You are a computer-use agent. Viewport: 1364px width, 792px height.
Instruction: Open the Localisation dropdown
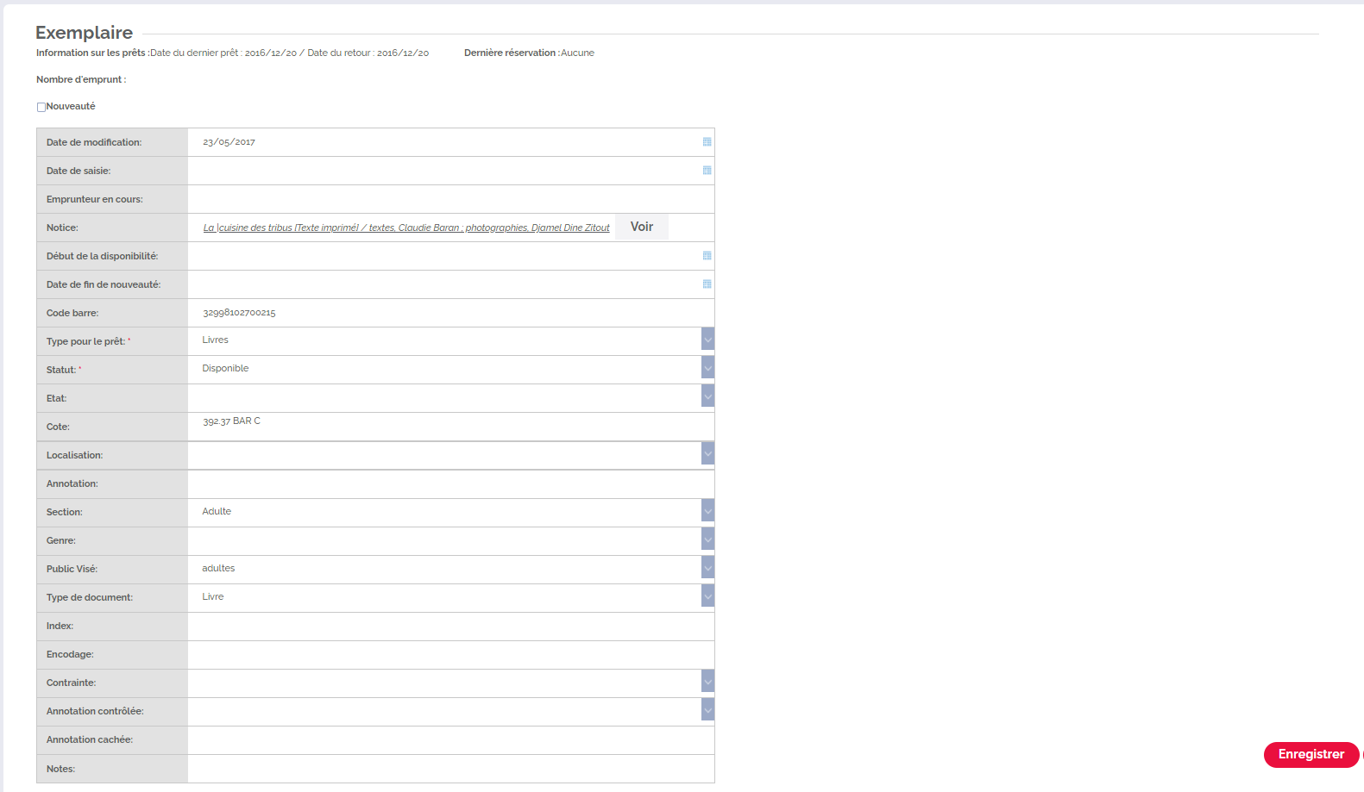coord(707,453)
